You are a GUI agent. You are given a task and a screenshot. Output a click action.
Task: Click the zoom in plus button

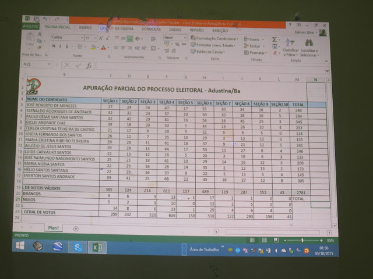point(321,241)
